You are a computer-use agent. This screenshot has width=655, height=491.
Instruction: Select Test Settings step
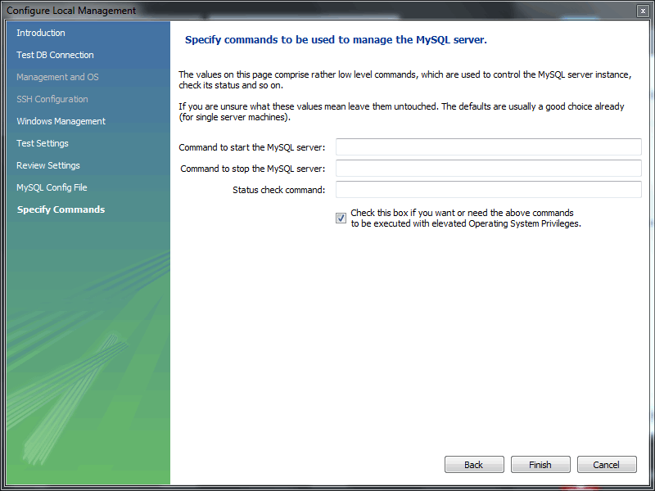(x=43, y=143)
